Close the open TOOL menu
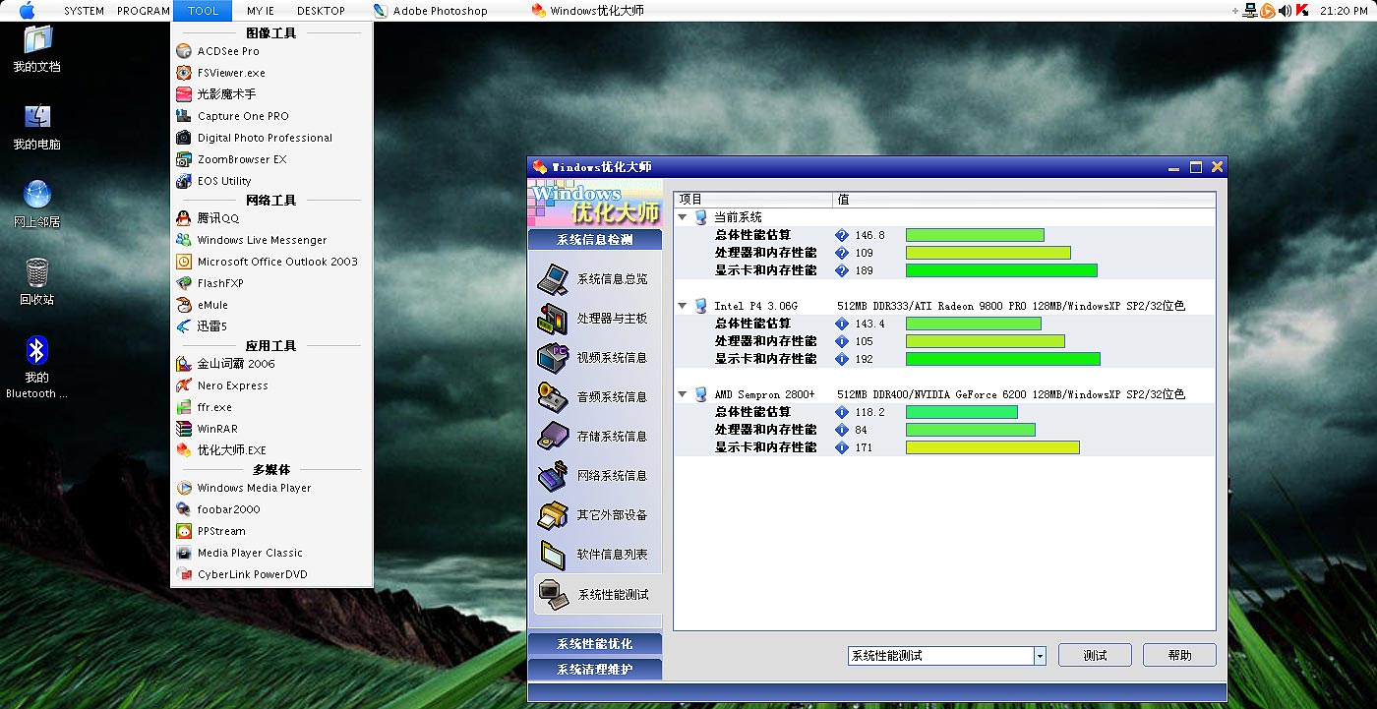 tap(203, 11)
